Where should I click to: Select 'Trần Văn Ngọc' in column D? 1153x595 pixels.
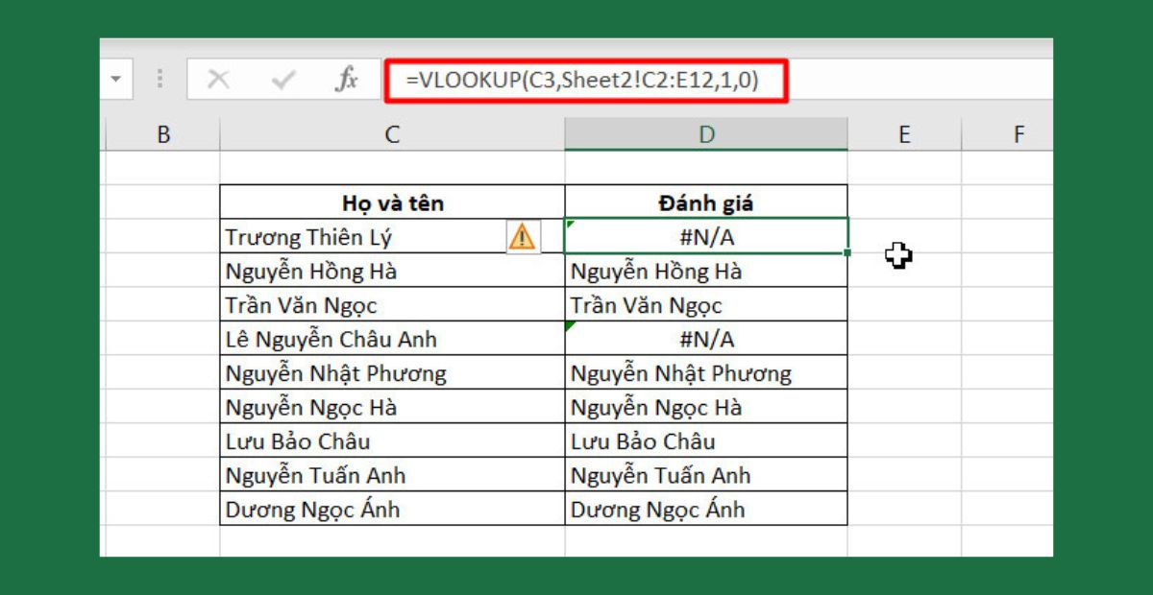[x=706, y=306]
